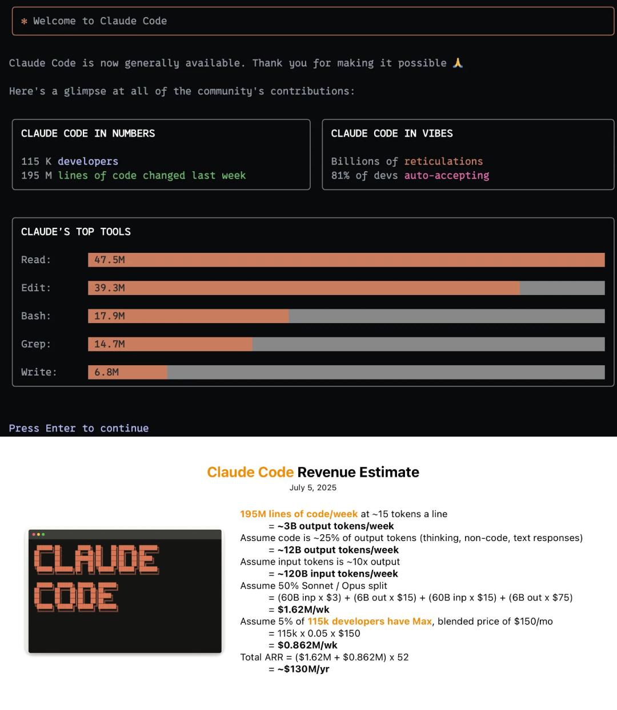Click the CLAUDE CODE IN NUMBERS heading
This screenshot has height=710, width=617.
pos(88,134)
